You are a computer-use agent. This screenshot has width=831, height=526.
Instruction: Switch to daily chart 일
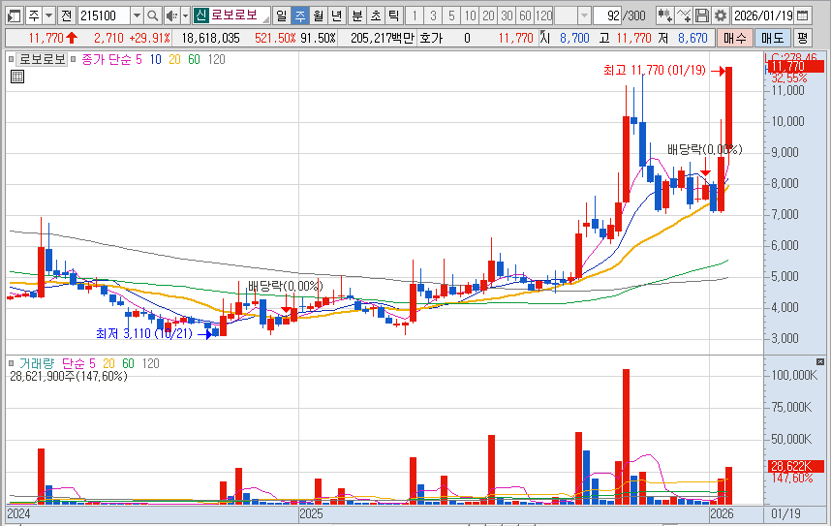[x=282, y=15]
